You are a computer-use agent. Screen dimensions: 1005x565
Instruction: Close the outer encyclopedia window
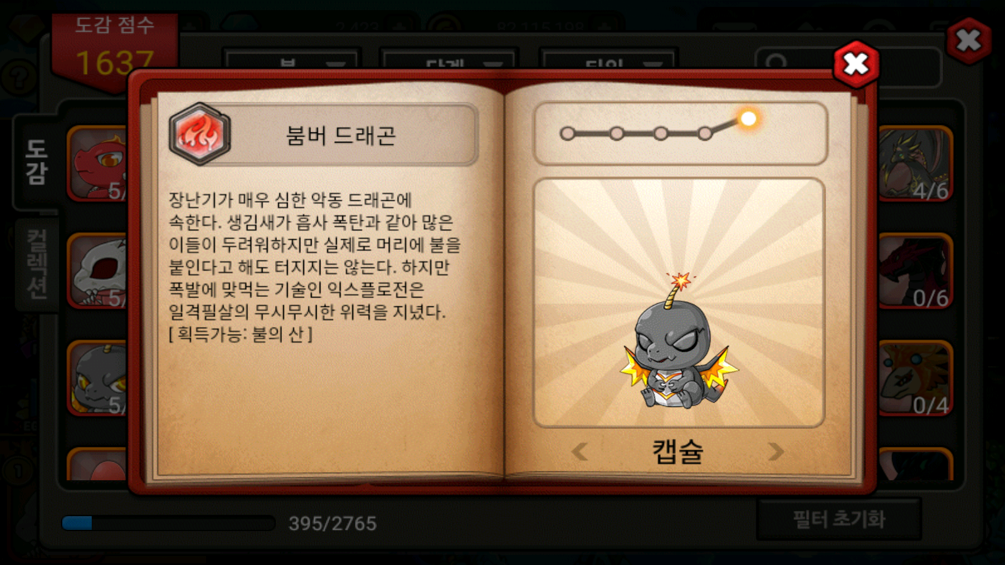point(968,41)
